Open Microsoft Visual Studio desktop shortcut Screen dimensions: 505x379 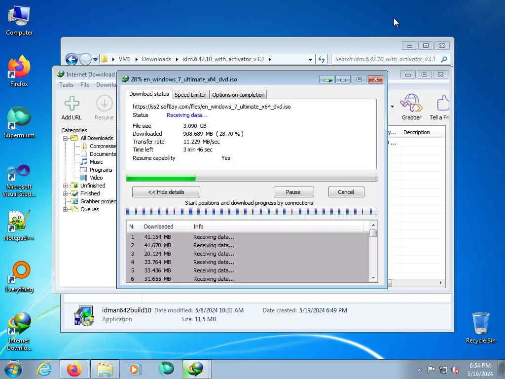tap(19, 181)
